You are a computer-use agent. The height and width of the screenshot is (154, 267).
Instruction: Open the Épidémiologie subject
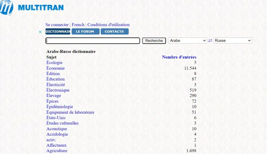coord(60,107)
